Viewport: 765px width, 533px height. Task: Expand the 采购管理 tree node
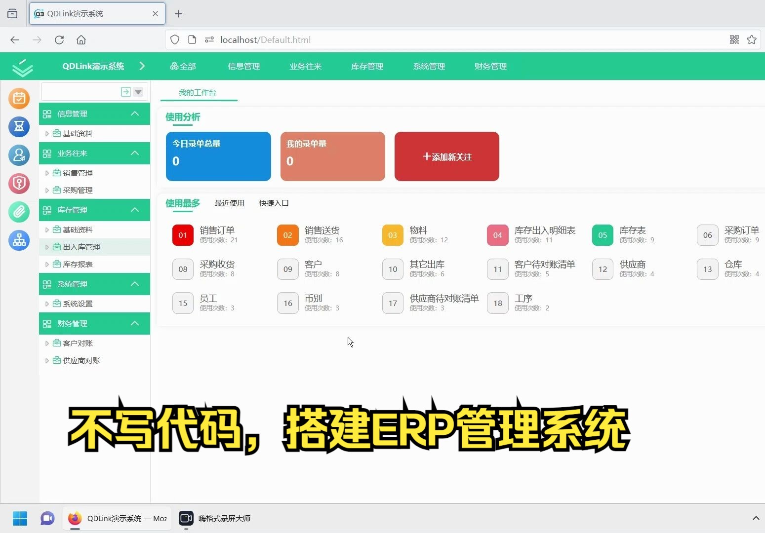point(47,190)
